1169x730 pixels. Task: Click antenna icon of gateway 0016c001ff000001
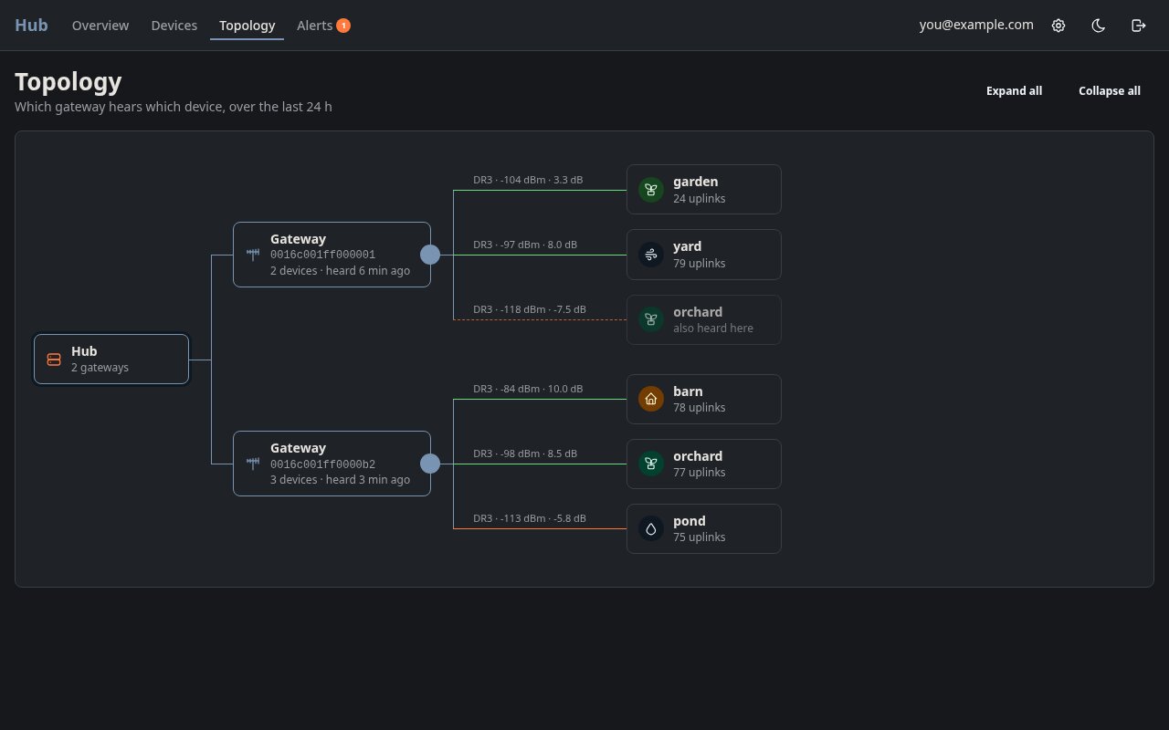click(x=253, y=255)
